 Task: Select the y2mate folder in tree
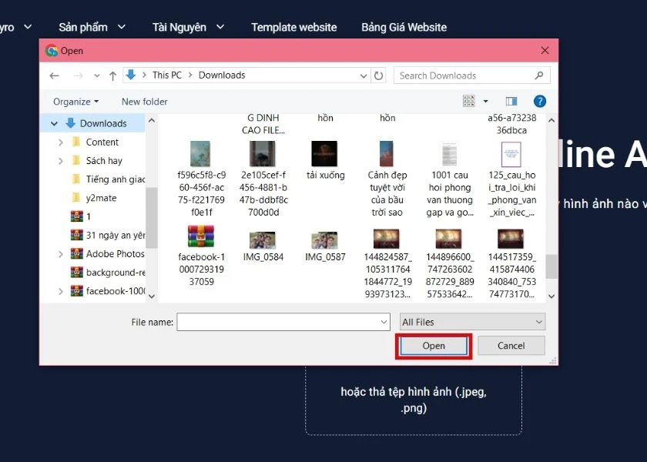101,198
